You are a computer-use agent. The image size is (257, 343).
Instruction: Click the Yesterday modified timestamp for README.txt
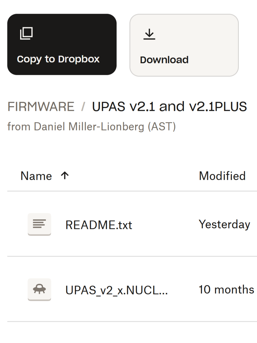pos(224,224)
